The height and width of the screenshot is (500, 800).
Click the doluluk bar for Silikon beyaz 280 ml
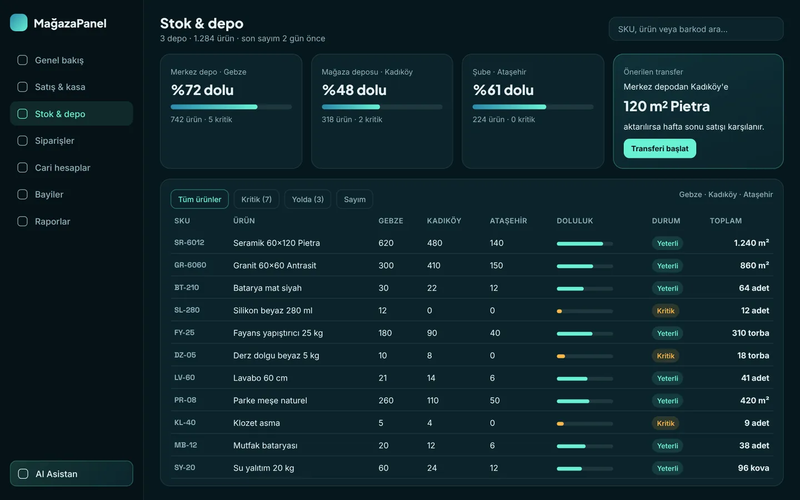585,311
